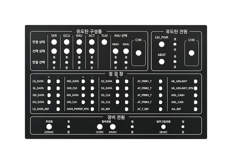Click the KIMU selection indicator hole
232x164 pixels.
point(126,51)
